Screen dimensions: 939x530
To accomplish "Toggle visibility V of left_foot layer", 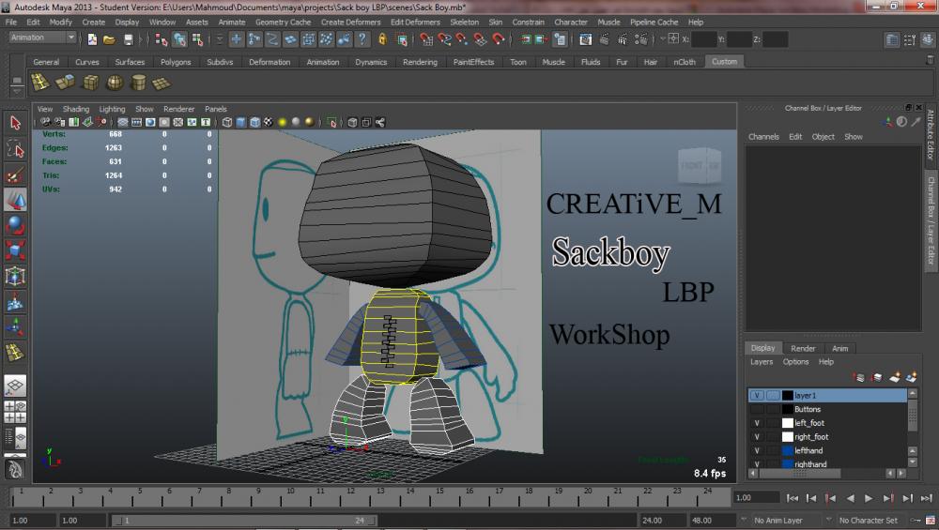I will [x=757, y=423].
